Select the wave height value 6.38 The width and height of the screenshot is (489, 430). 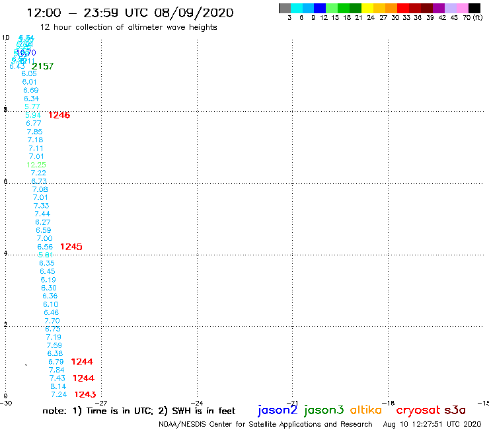pos(56,353)
